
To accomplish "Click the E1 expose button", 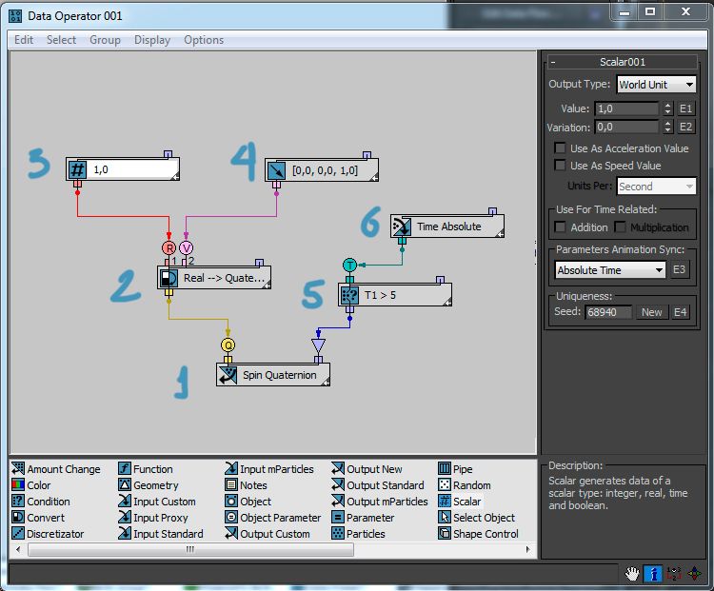I will 685,108.
